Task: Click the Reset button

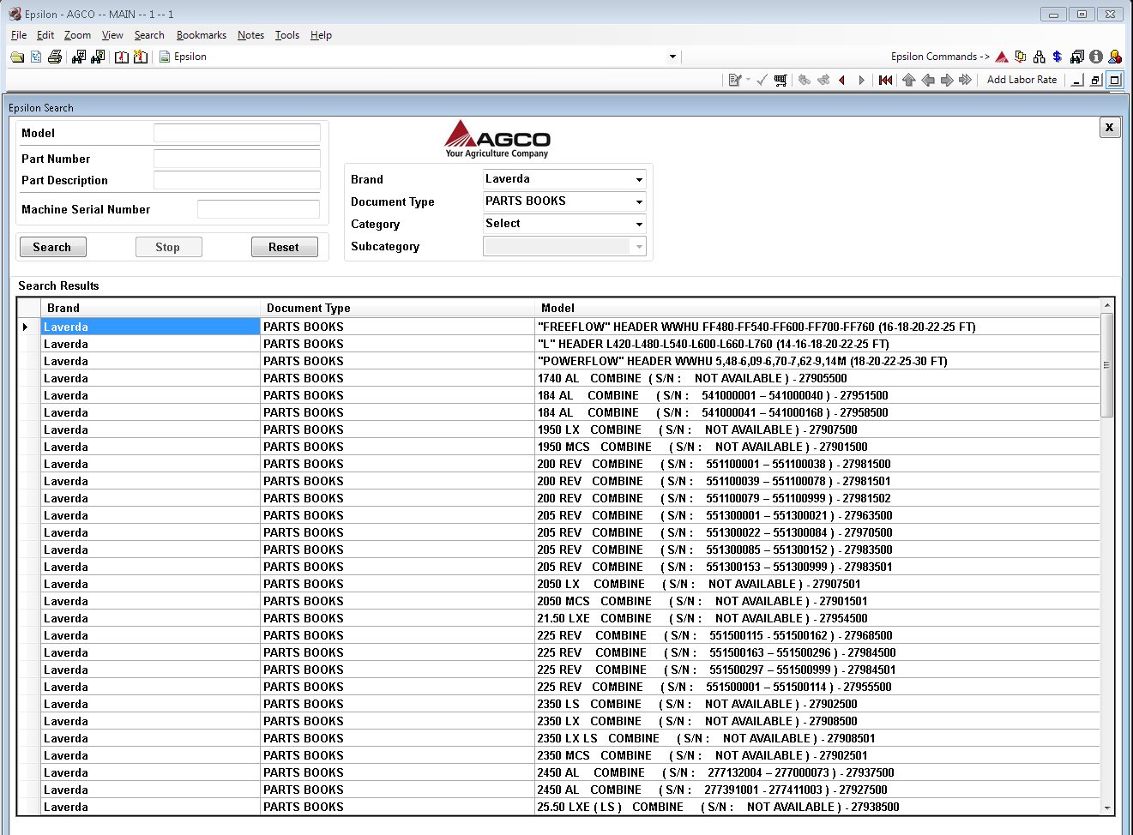Action: click(x=284, y=247)
